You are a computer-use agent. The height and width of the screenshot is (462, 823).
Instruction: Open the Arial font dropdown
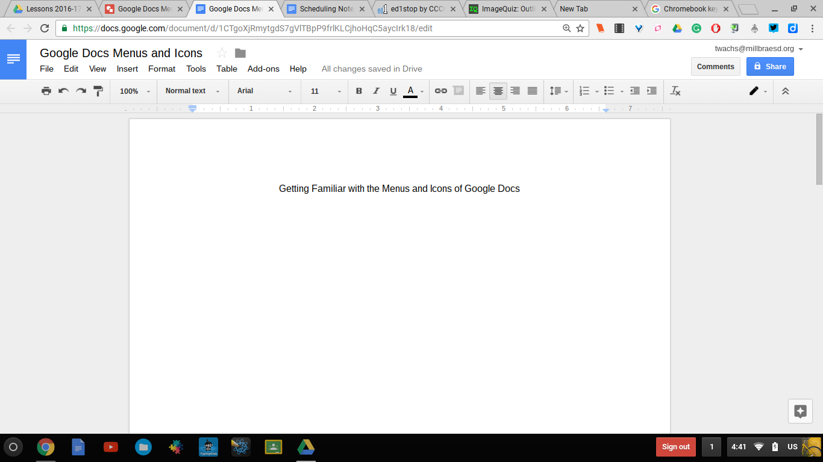[x=264, y=91]
